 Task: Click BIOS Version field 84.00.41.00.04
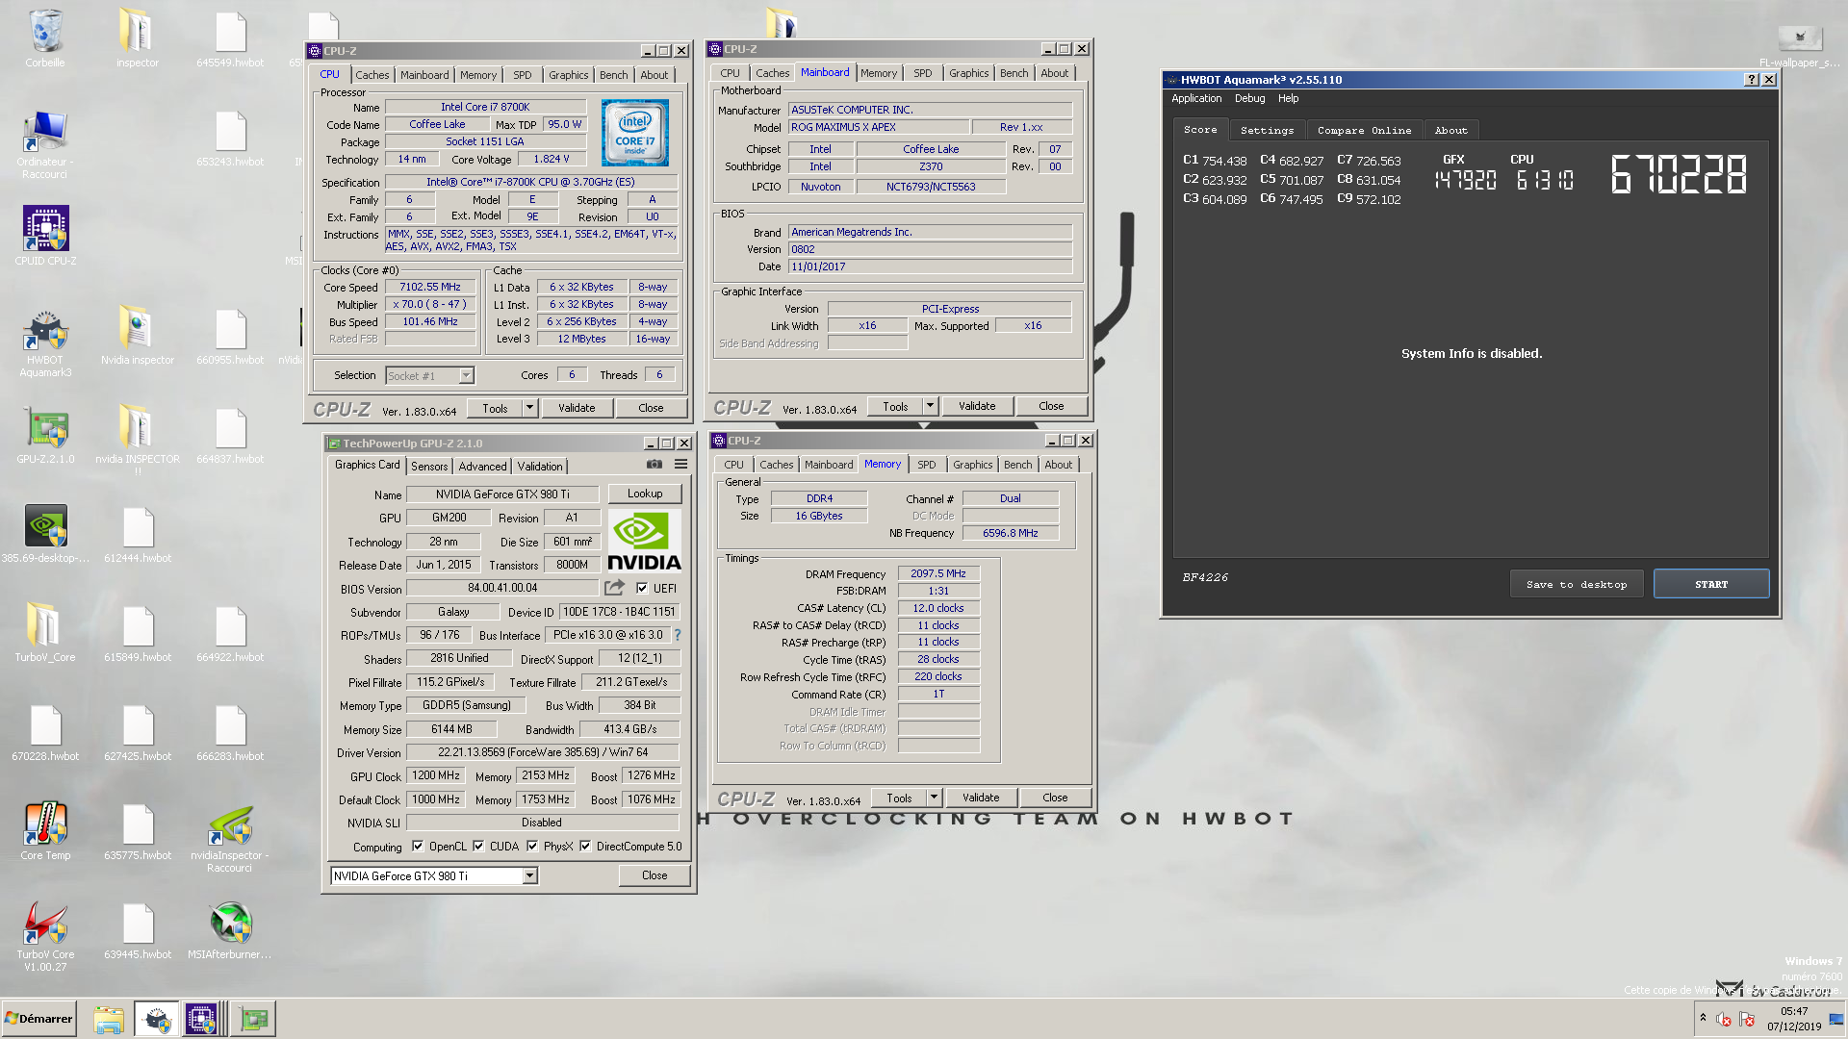502,588
